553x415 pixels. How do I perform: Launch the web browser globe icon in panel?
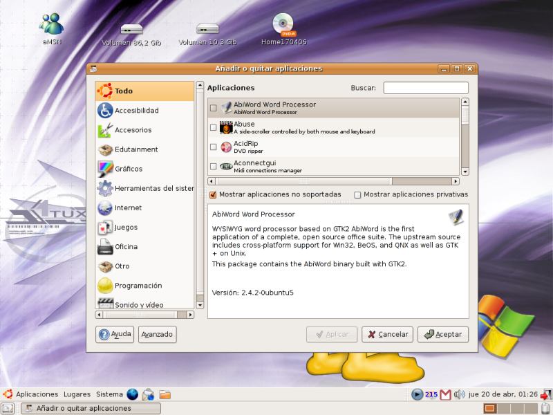133,394
